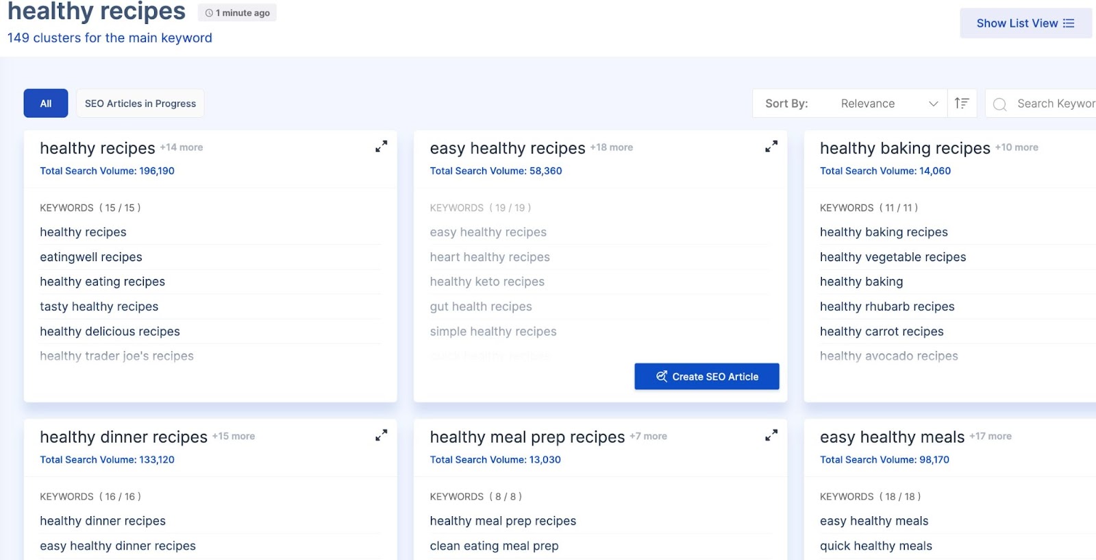Focus the Search Keyword input field
1096x560 pixels.
1055,104
